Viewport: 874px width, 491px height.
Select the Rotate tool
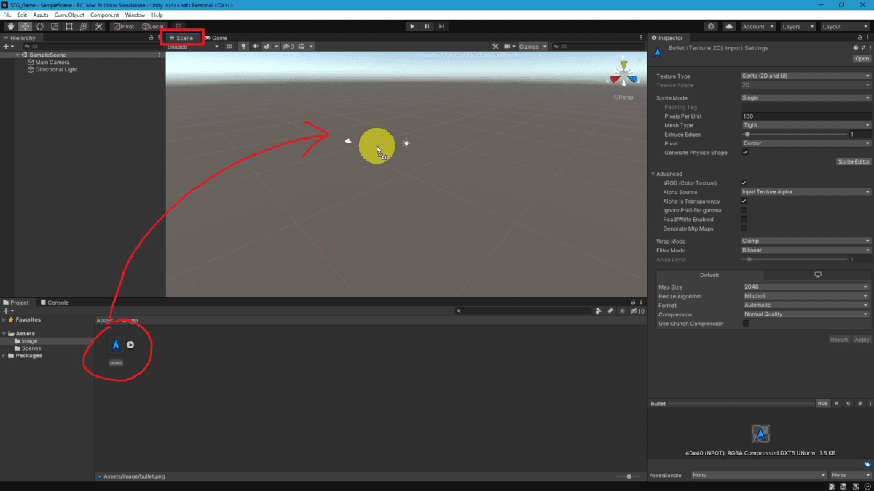pos(40,26)
